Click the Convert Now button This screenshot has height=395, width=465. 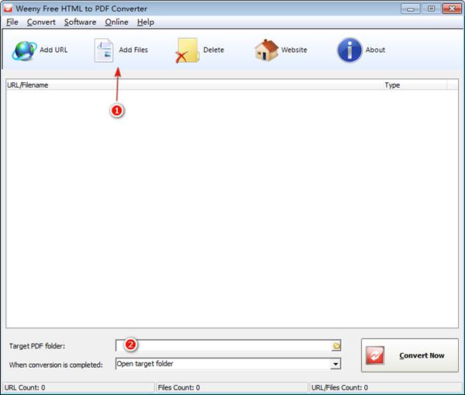point(410,355)
